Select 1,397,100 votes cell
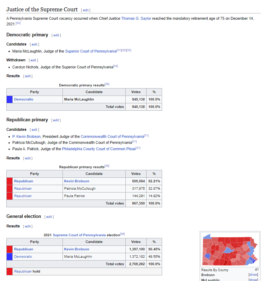 (x=136, y=249)
